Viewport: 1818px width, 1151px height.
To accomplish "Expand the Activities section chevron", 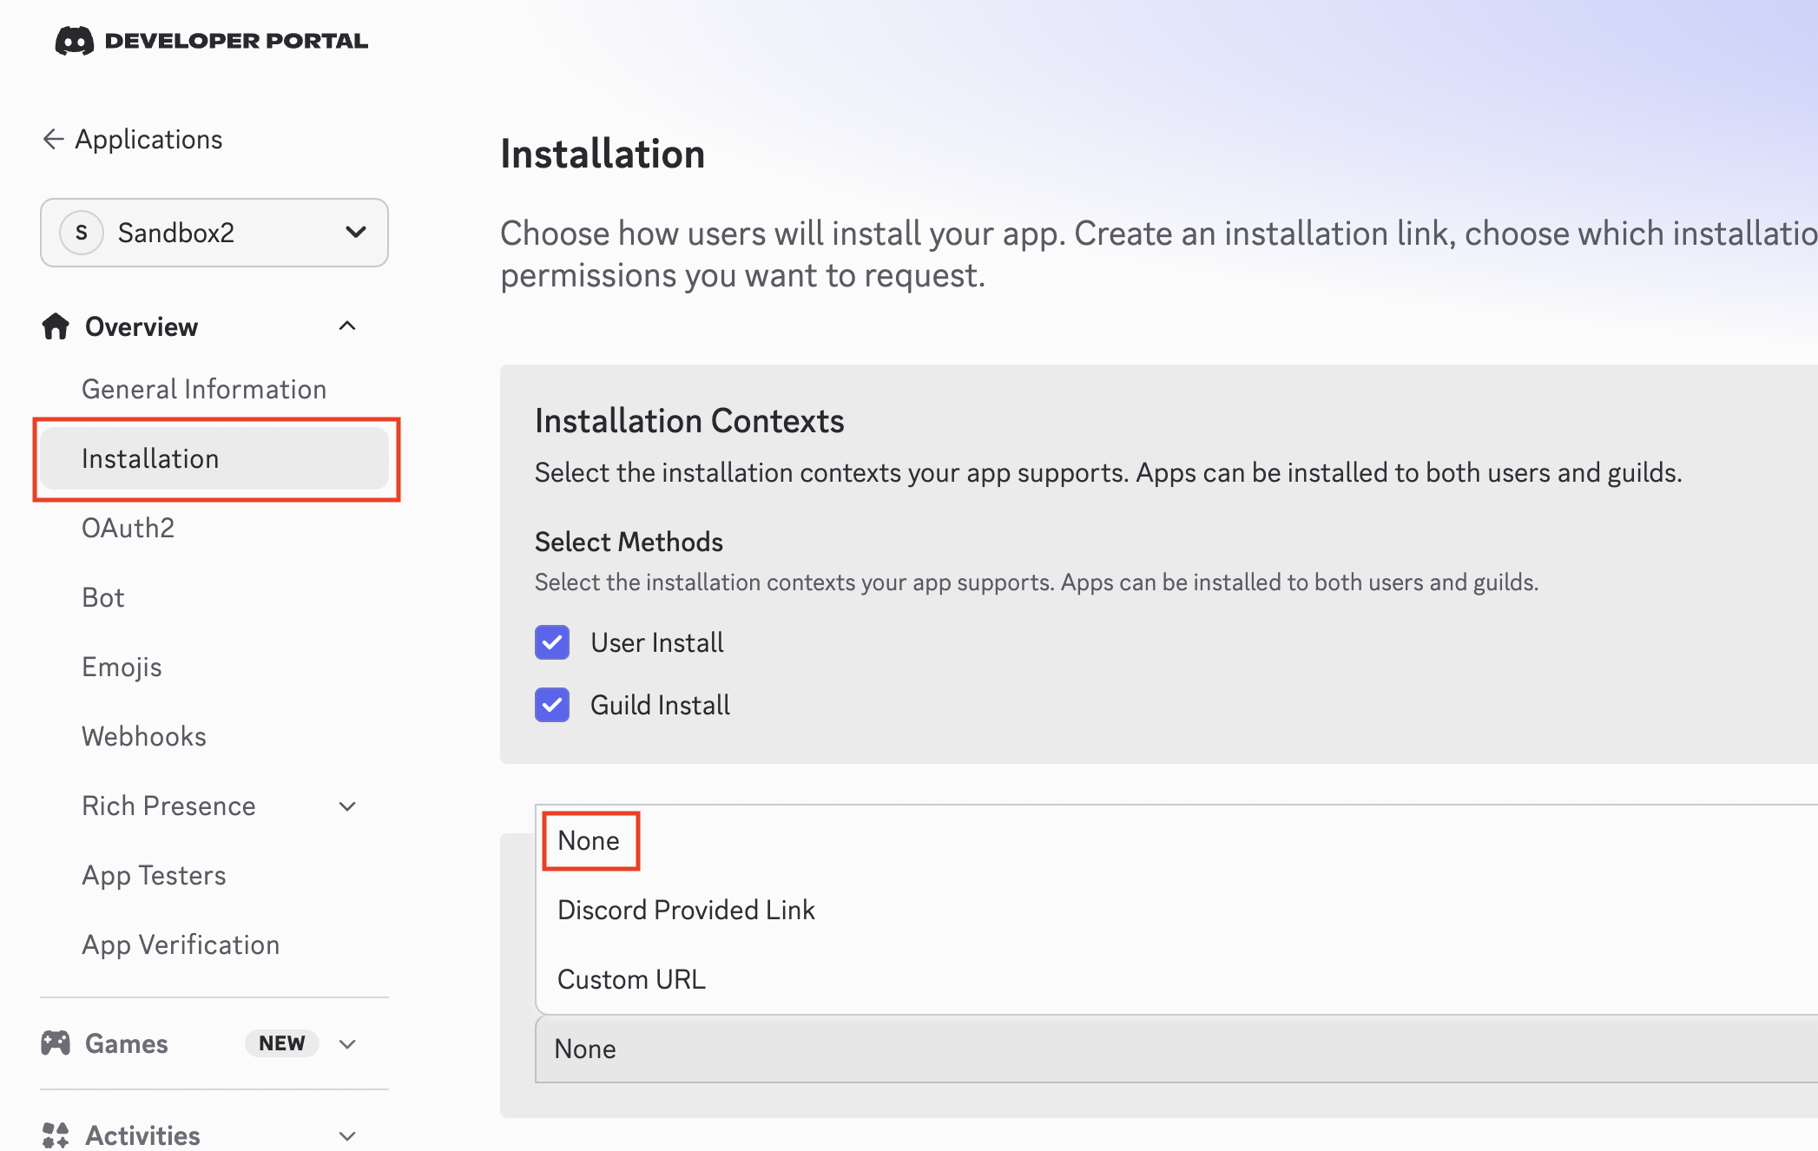I will (347, 1135).
